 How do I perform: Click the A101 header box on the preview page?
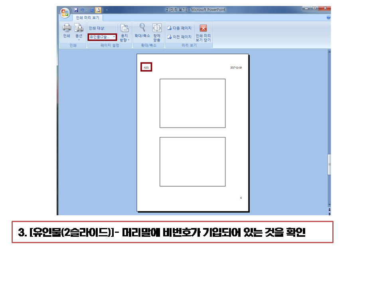[x=147, y=67]
